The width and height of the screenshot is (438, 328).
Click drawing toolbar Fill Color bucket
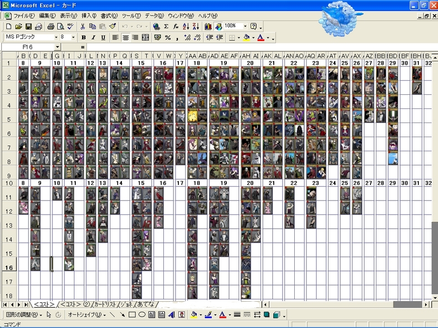(193, 315)
